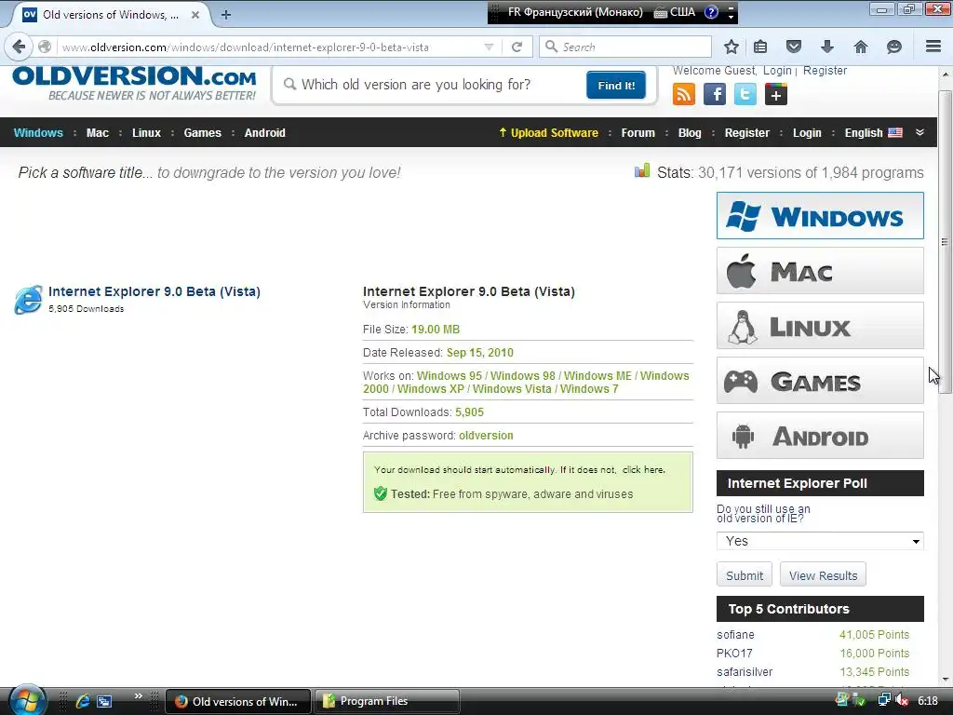The height and width of the screenshot is (715, 953).
Task: Select the Mac platform banner
Action: pyautogui.click(x=820, y=271)
